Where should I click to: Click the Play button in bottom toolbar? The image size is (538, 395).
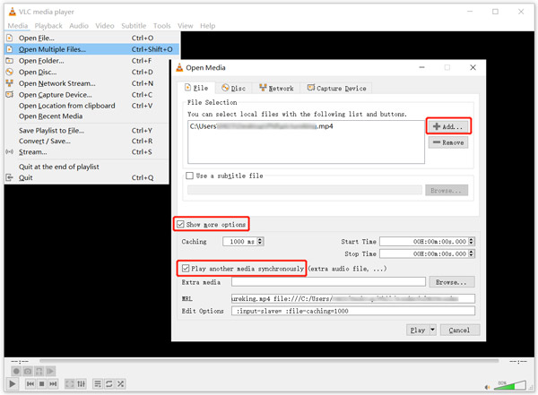pos(13,383)
